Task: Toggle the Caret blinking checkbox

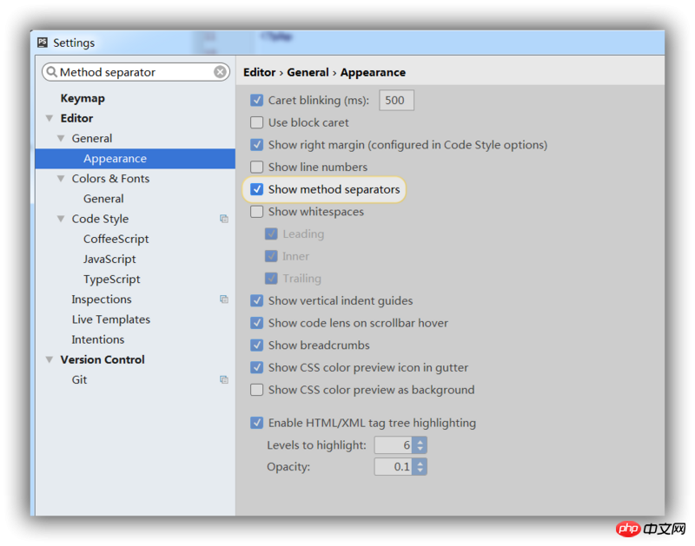Action: tap(256, 100)
